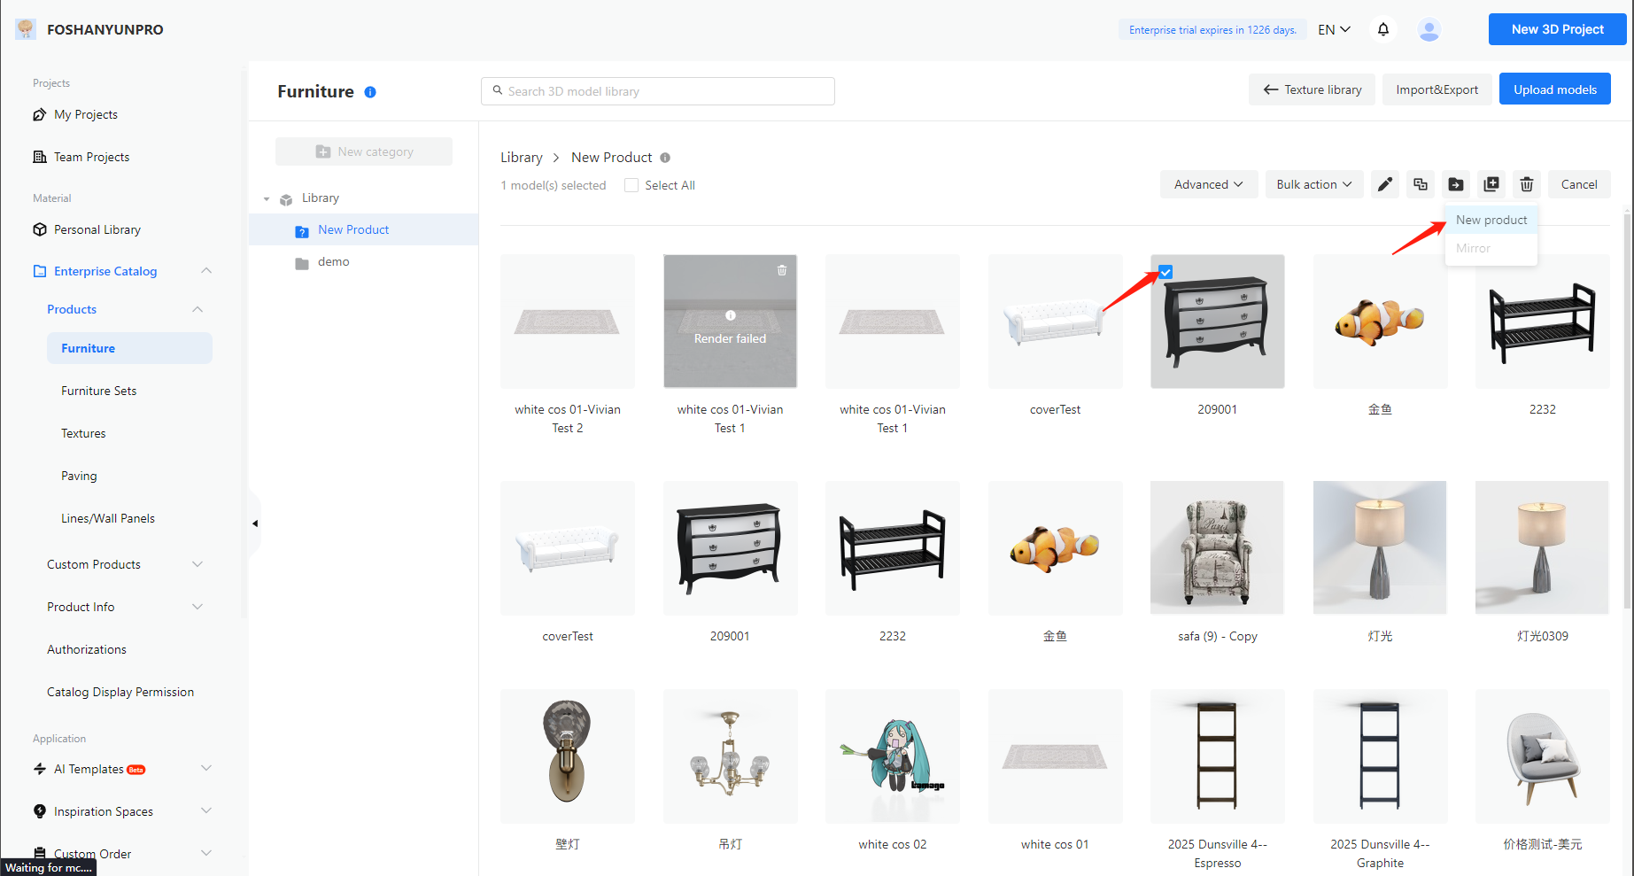Select the coverTest sofa thumbnail in first row

1055,322
